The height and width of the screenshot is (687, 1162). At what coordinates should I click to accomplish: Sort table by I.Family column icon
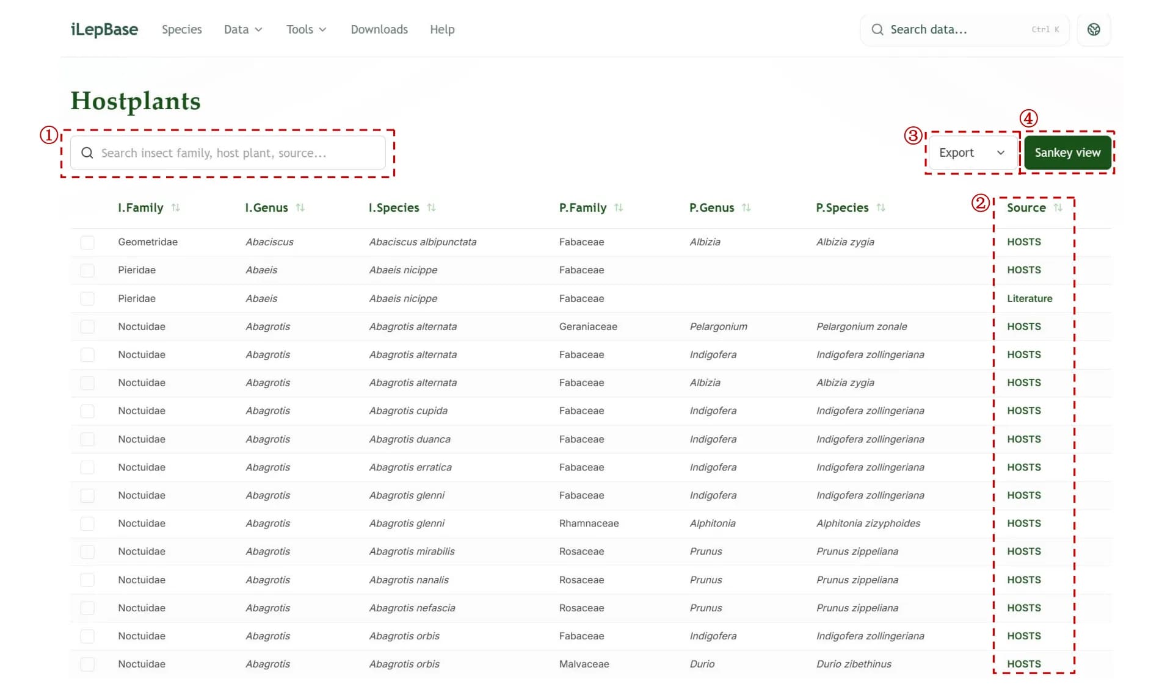[x=176, y=207]
